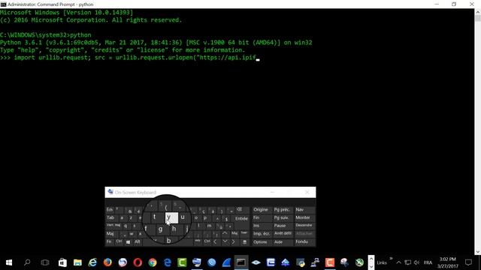Image resolution: width=481 pixels, height=270 pixels.
Task: Click the 'Python 3.6.1' version line text
Action: (156, 43)
